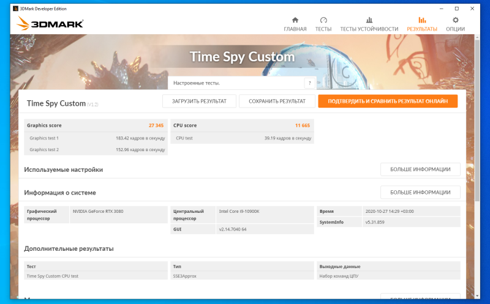The height and width of the screenshot is (304, 490).
Task: Click the vertical scrollbar thumb
Action: tap(477, 120)
